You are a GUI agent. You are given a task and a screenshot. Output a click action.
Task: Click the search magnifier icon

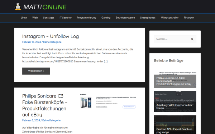pos(192,39)
